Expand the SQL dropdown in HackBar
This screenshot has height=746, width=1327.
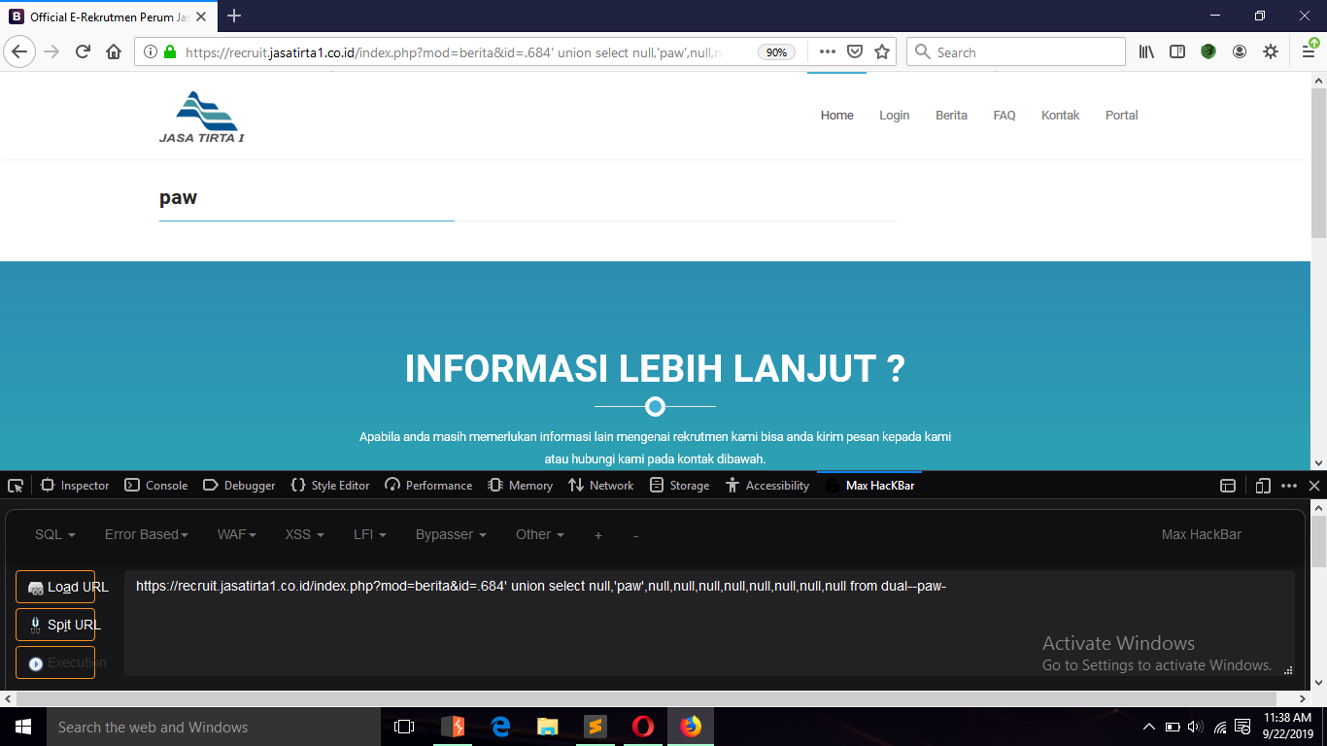tap(55, 535)
